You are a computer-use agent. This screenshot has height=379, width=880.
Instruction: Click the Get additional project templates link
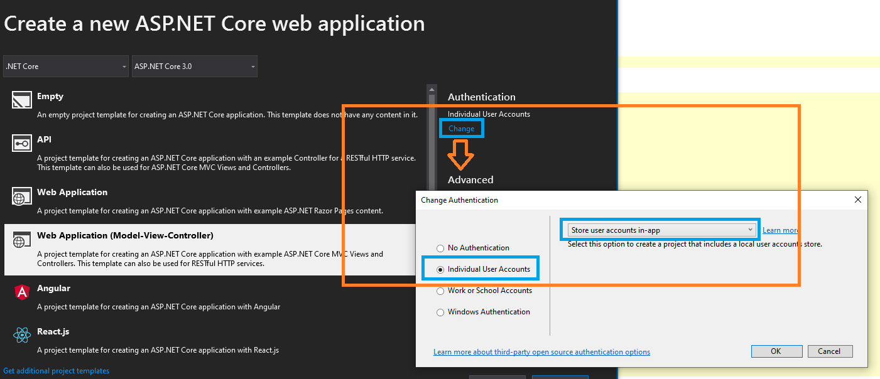coord(56,371)
